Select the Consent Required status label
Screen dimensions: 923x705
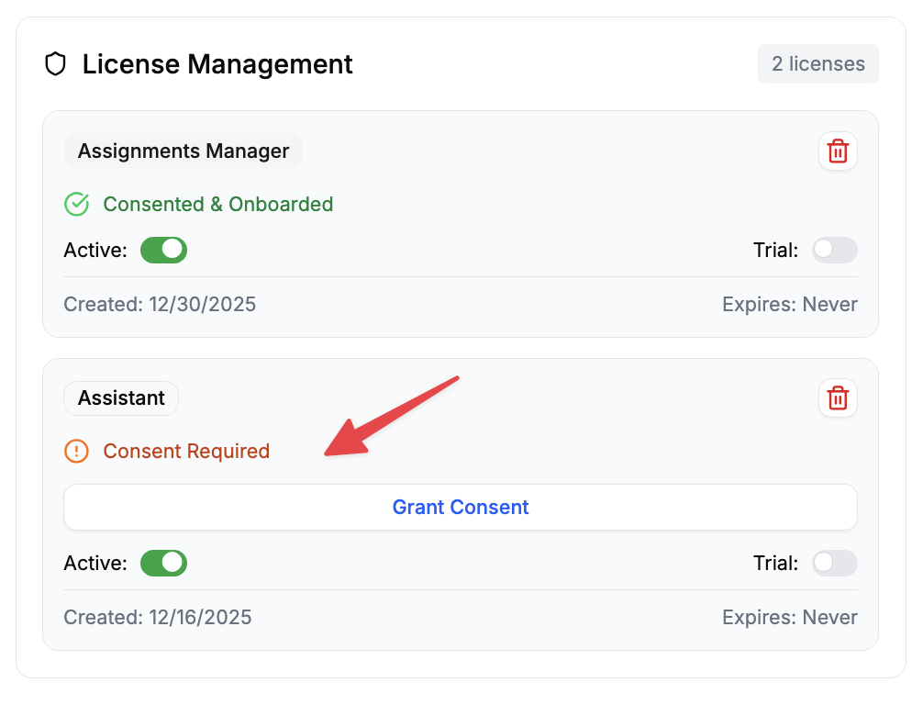[x=186, y=451]
